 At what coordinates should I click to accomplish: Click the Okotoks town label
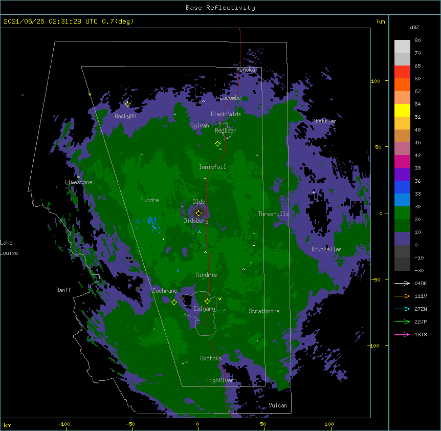pos(211,358)
